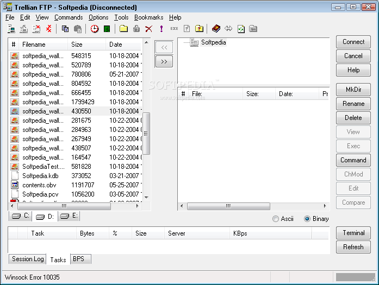Screen dimensions: 379x285
Task: Click the Rename button
Action: [353, 104]
